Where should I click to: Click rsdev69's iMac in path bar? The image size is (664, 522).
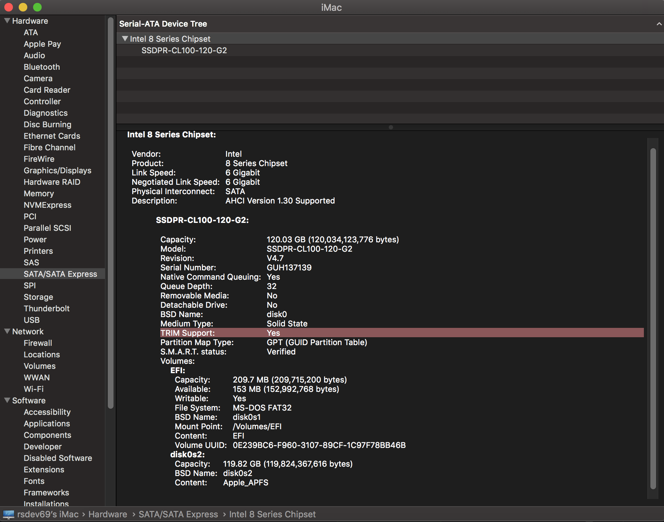coord(48,514)
